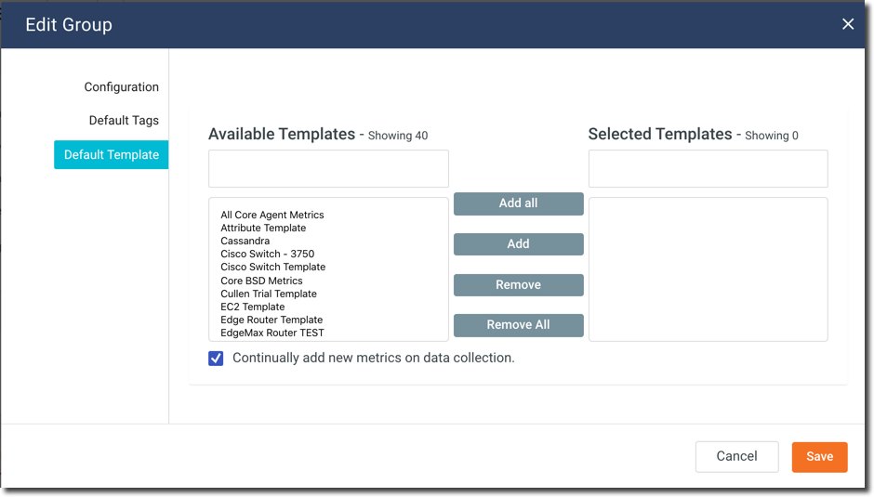
Task: Select the EC2 Template entry
Action: 253,307
